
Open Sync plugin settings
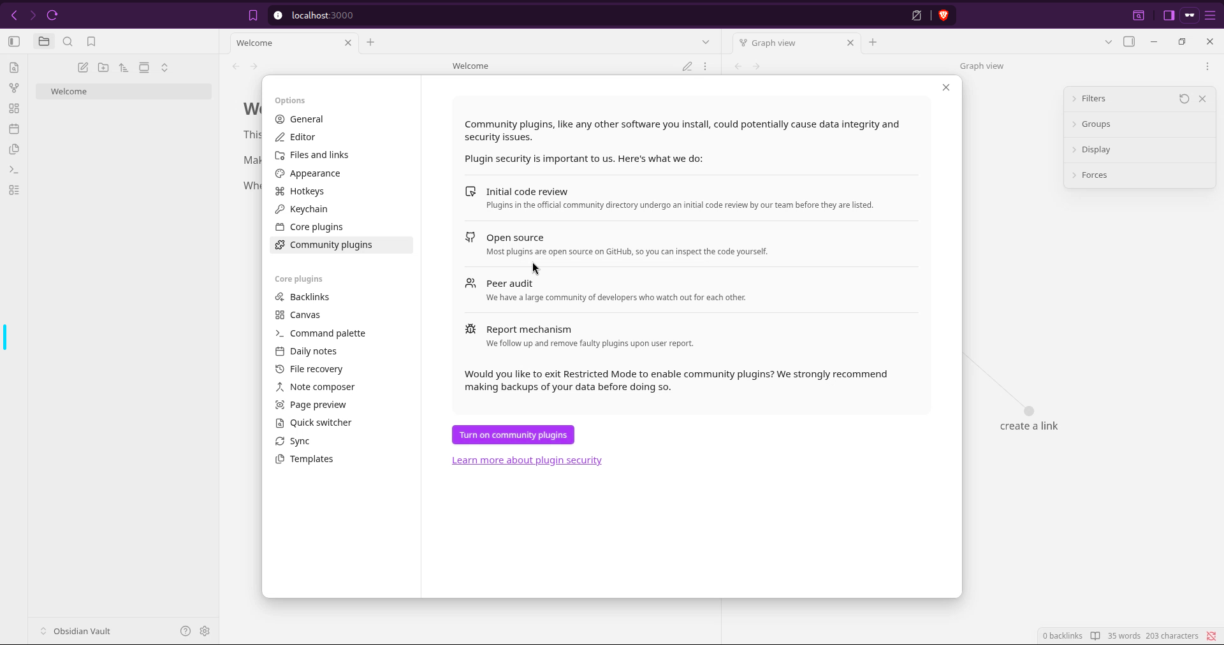pyautogui.click(x=341, y=441)
